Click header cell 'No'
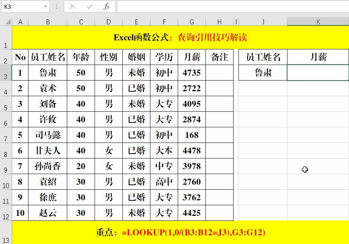This screenshot has width=349, height=244. tap(20, 57)
